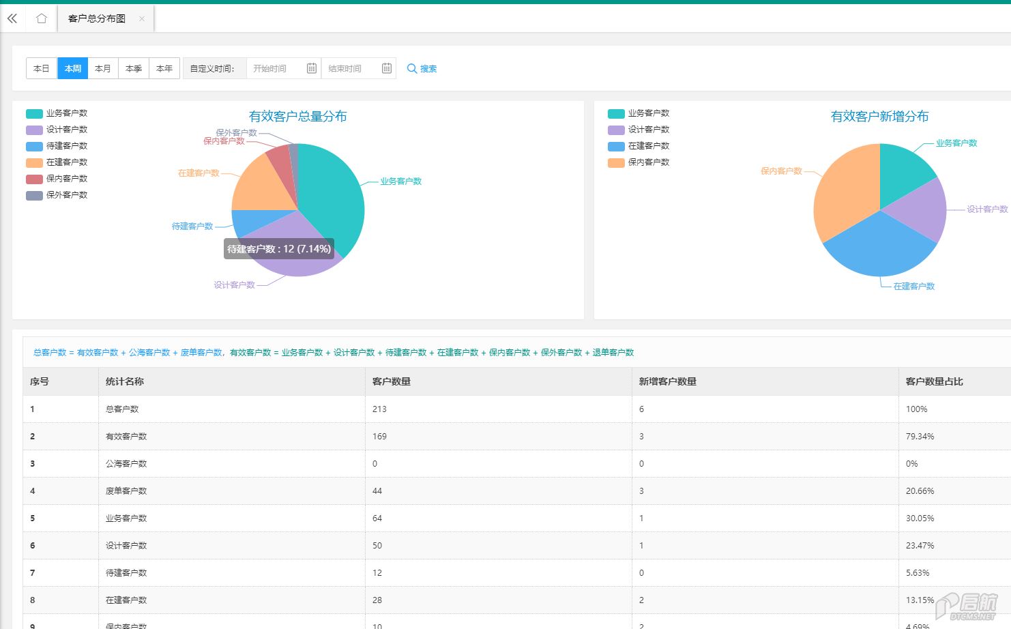
Task: Click the 搜索 search button
Action: point(422,68)
